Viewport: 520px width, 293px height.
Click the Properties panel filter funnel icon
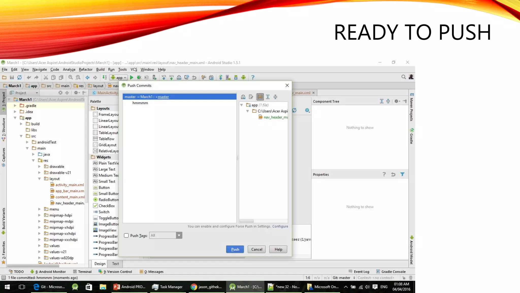click(402, 174)
